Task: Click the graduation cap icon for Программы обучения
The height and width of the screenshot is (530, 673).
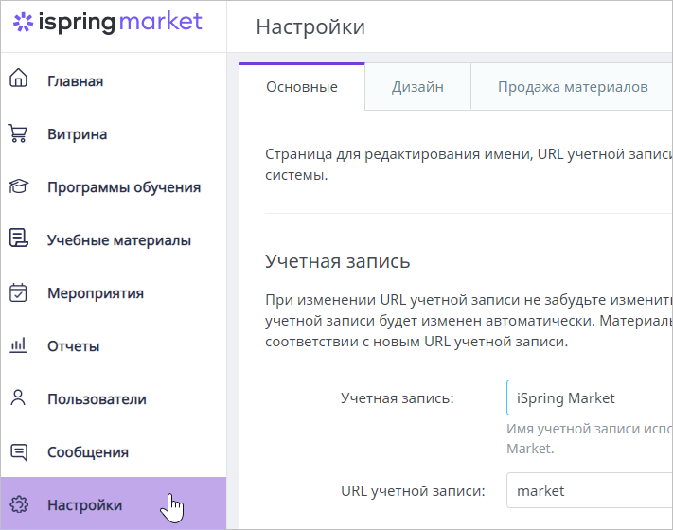Action: tap(18, 186)
